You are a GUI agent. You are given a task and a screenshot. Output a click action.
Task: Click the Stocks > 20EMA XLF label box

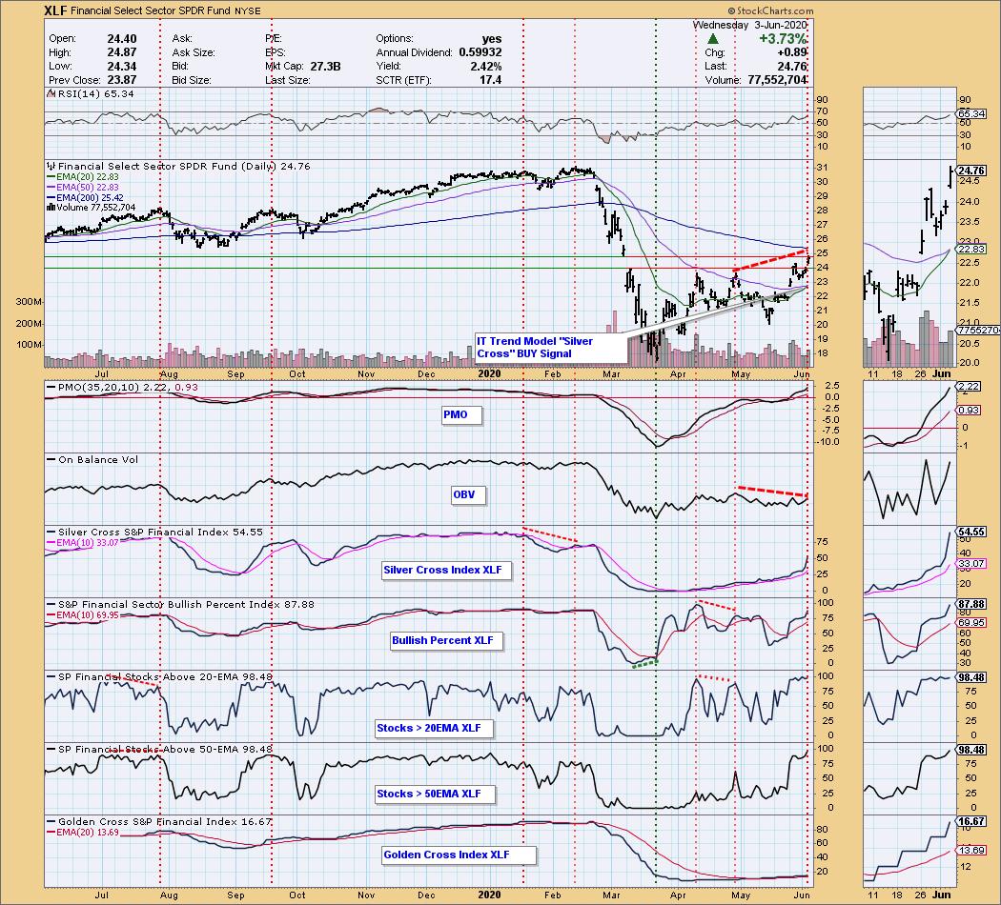pyautogui.click(x=434, y=729)
